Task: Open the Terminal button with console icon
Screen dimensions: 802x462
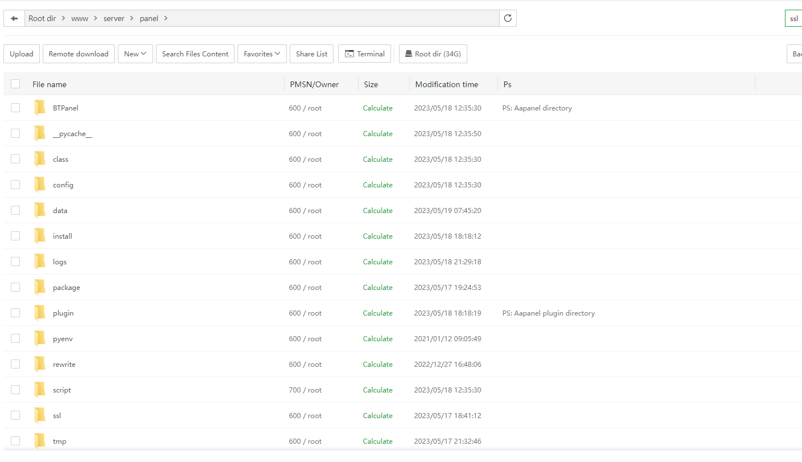Action: (x=364, y=54)
